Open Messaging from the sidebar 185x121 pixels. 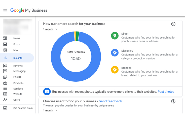click(19, 71)
